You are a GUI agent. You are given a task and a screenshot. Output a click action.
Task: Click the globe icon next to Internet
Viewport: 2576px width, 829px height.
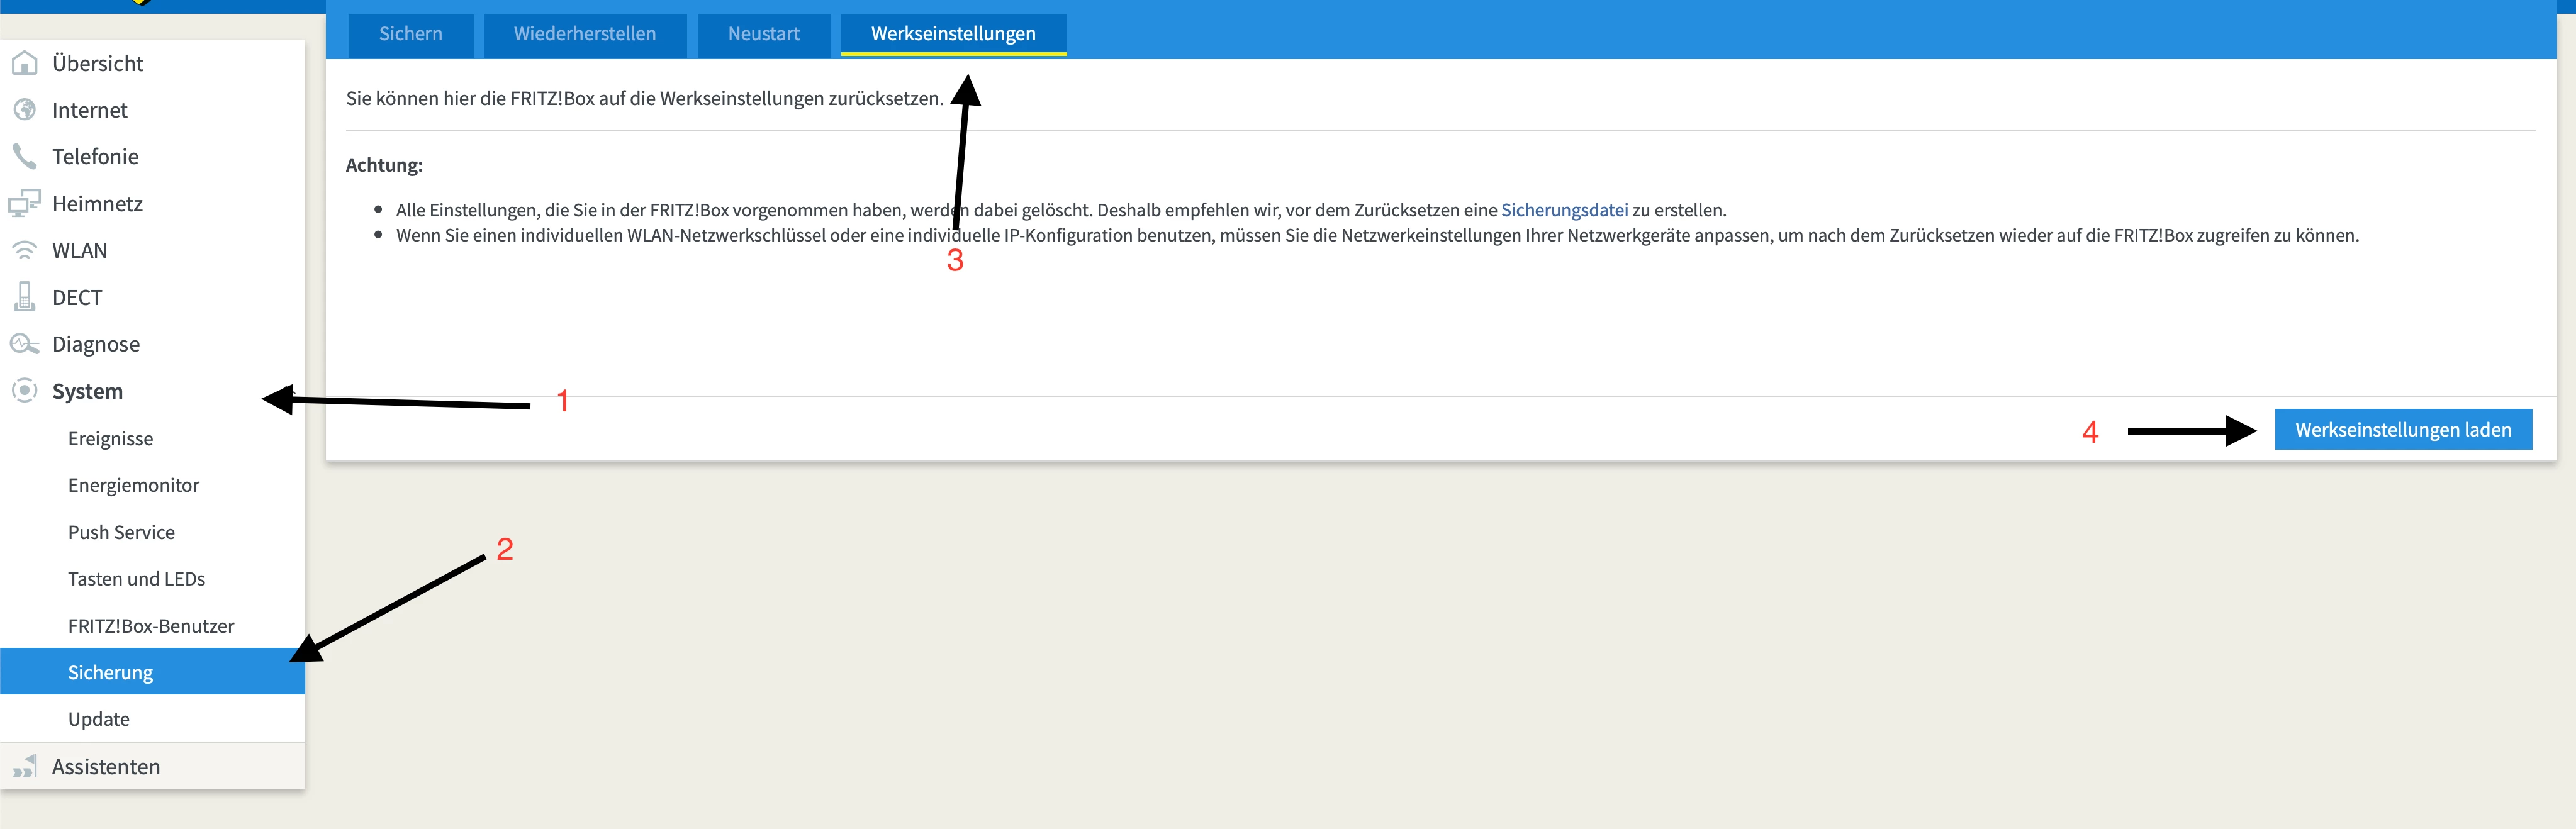click(x=24, y=110)
